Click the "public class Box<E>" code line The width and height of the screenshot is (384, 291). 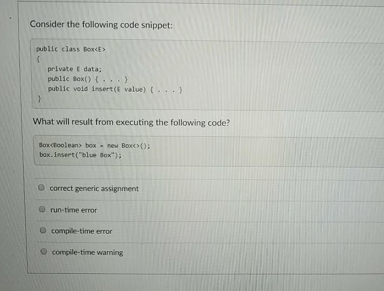pyautogui.click(x=71, y=49)
